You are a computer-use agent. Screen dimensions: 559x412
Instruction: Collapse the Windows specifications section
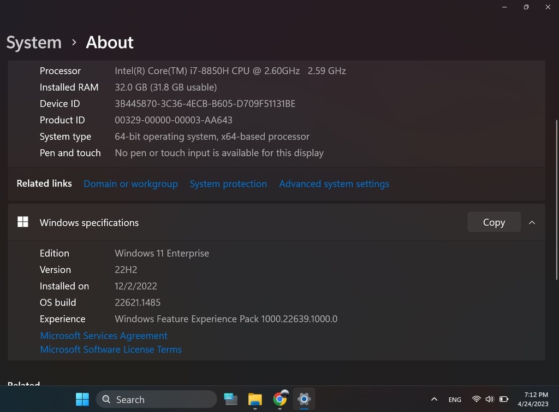coord(532,222)
